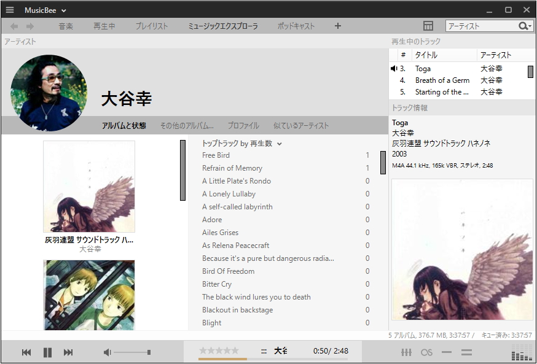This screenshot has height=364, width=537.
Task: Use the now playing list scrollbar
Action: (x=530, y=72)
